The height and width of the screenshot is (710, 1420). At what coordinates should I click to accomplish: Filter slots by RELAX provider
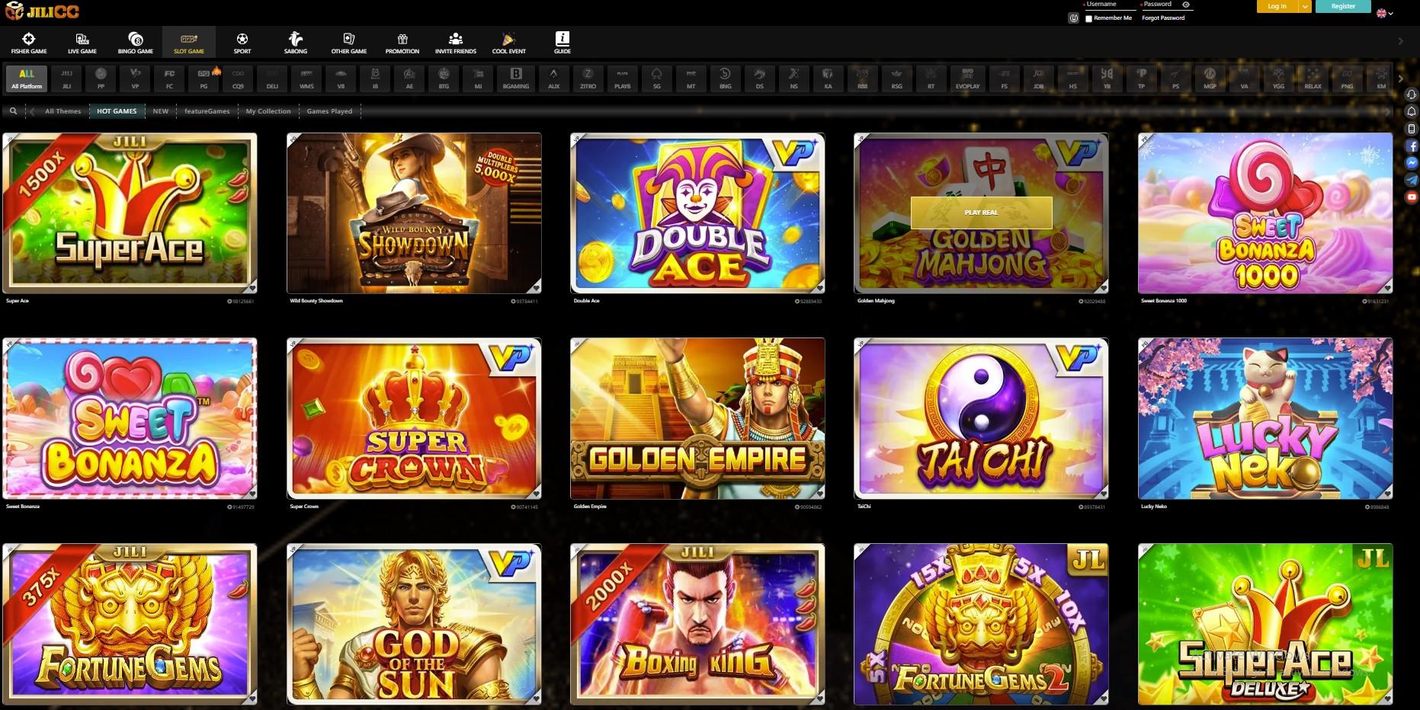(x=1313, y=78)
